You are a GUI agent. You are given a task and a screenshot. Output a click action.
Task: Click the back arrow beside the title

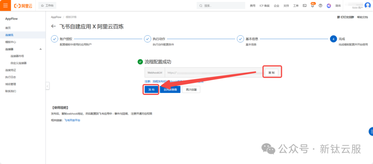[54, 26]
